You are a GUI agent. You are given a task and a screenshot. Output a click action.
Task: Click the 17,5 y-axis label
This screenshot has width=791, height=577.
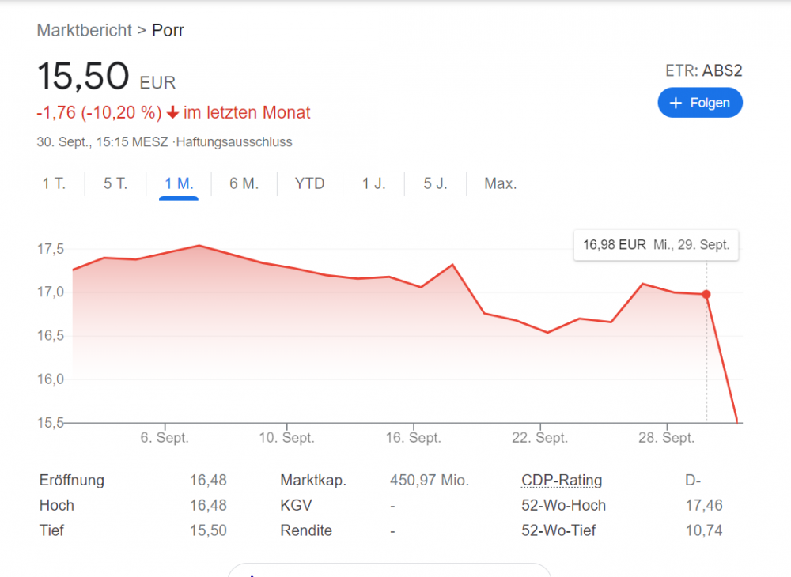(x=51, y=249)
